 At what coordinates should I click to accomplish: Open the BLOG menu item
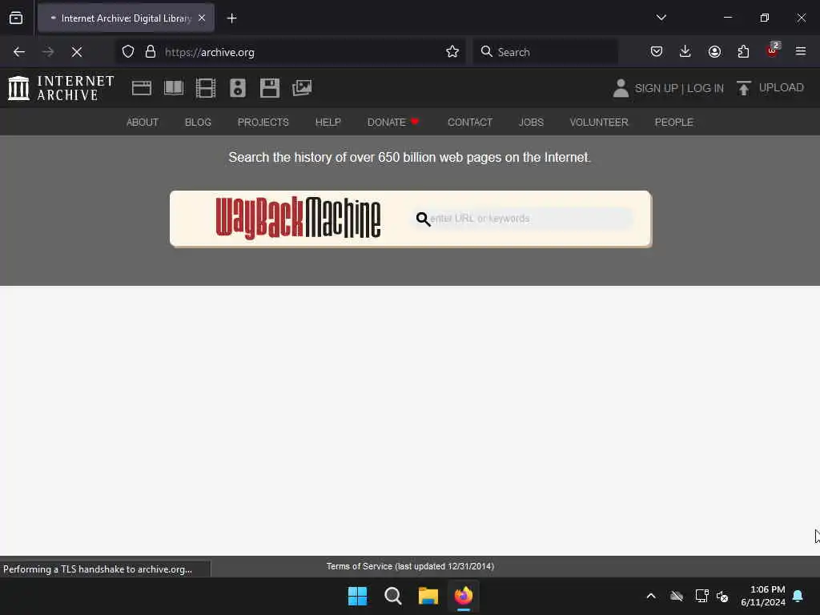pos(198,123)
